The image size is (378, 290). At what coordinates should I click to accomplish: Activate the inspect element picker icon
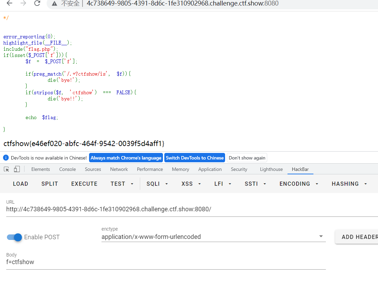click(7, 169)
